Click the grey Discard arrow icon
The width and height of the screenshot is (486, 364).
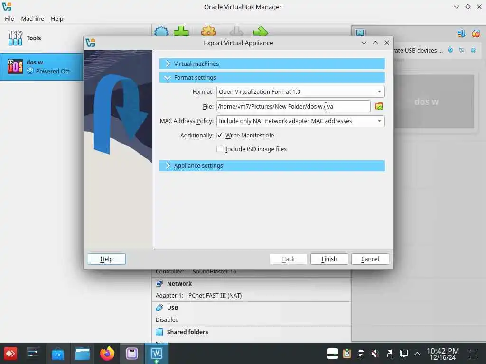pos(236,31)
